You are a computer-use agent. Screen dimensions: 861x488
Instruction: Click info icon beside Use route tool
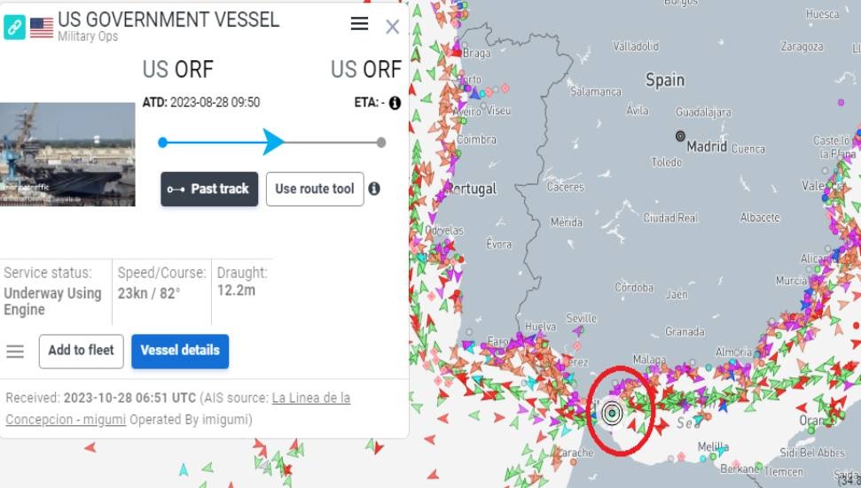pyautogui.click(x=374, y=189)
